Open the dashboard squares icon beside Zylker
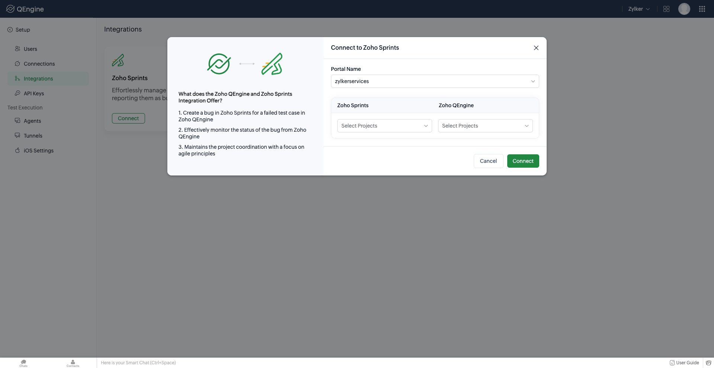This screenshot has width=714, height=368. coord(666,9)
